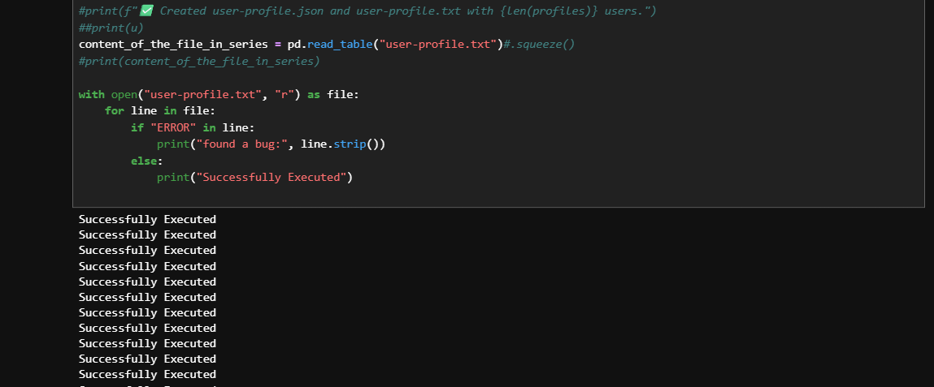Click the "r" file mode string

pos(285,95)
